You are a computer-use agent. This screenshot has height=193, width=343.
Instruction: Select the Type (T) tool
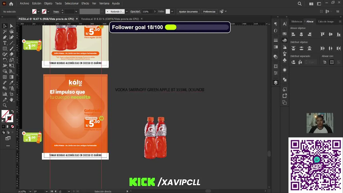tap(5, 43)
